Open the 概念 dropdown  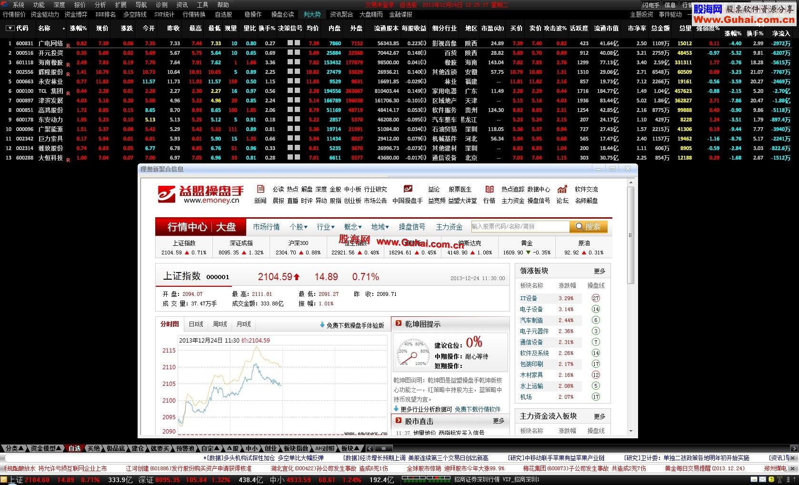click(353, 227)
